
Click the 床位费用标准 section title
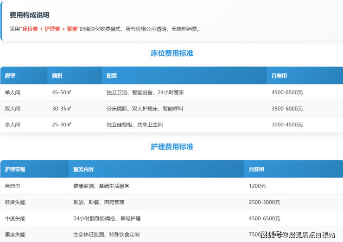pos(172,53)
